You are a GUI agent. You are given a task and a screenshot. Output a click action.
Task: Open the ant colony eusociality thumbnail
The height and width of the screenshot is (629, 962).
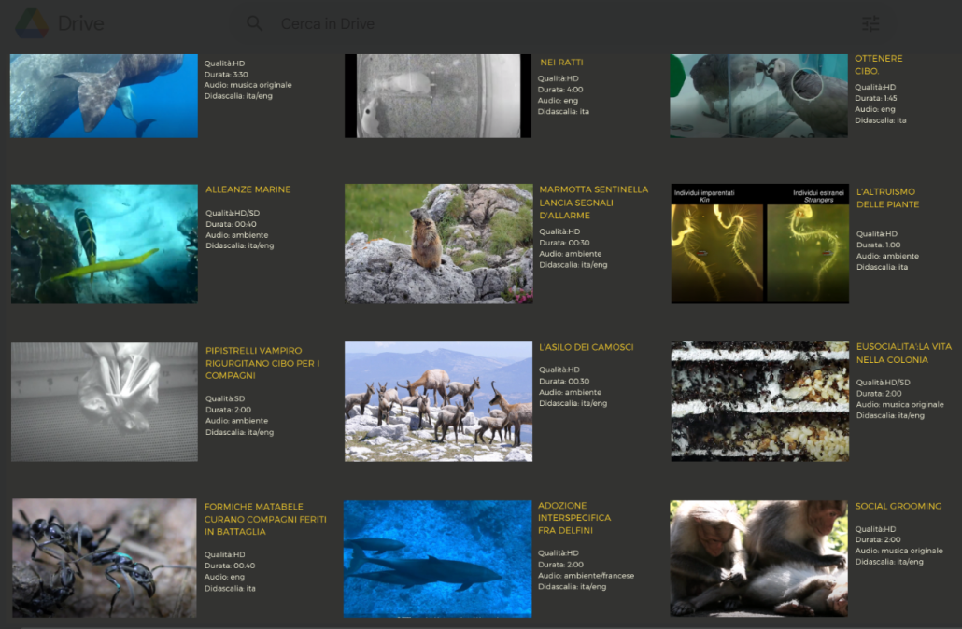click(759, 401)
